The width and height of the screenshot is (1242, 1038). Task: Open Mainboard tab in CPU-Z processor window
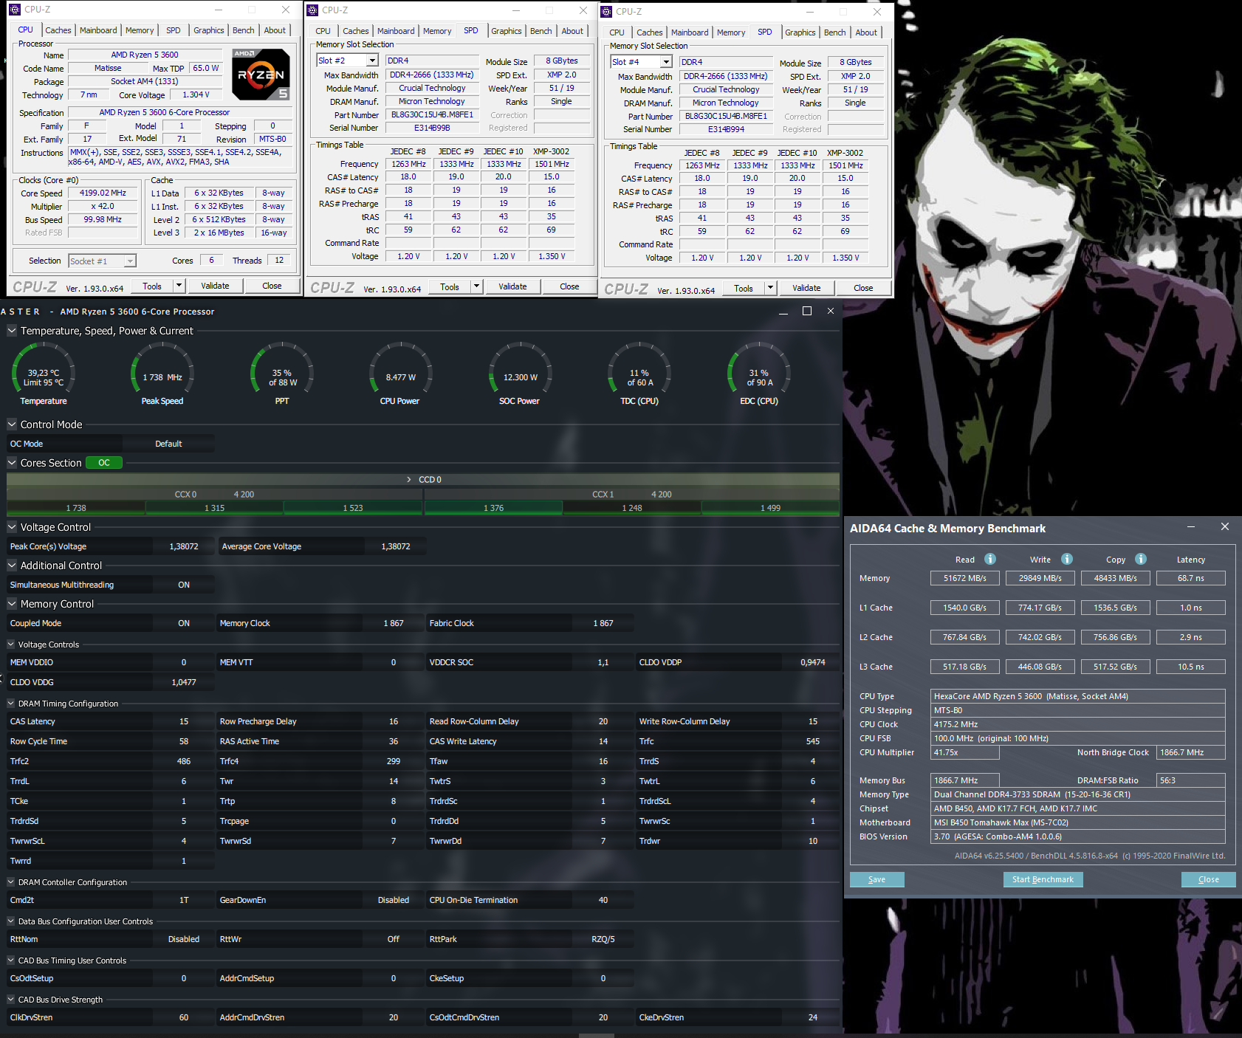[98, 30]
